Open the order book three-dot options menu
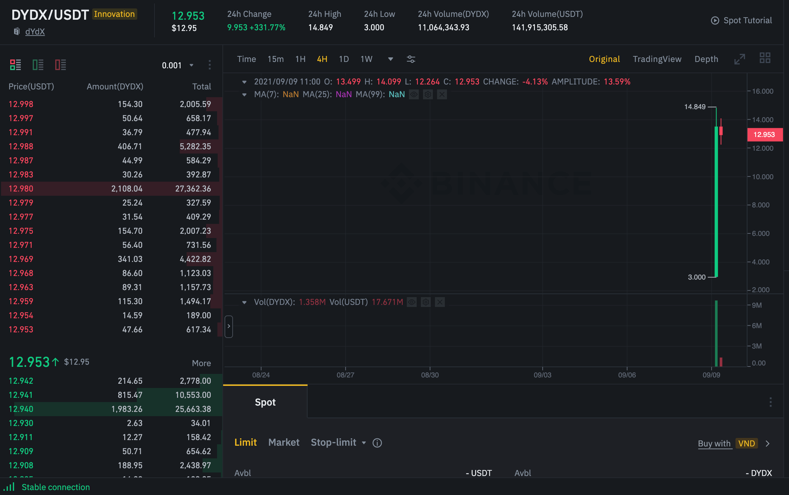The width and height of the screenshot is (789, 495). [210, 65]
